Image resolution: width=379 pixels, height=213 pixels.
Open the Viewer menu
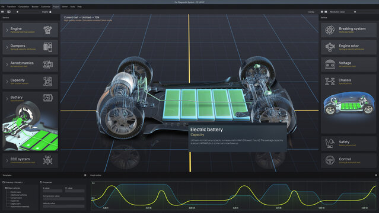point(65,7)
